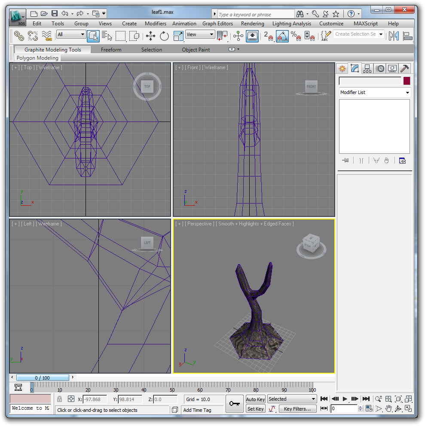Open the View reference coordinate dropdown
The height and width of the screenshot is (426, 425).
tap(200, 34)
